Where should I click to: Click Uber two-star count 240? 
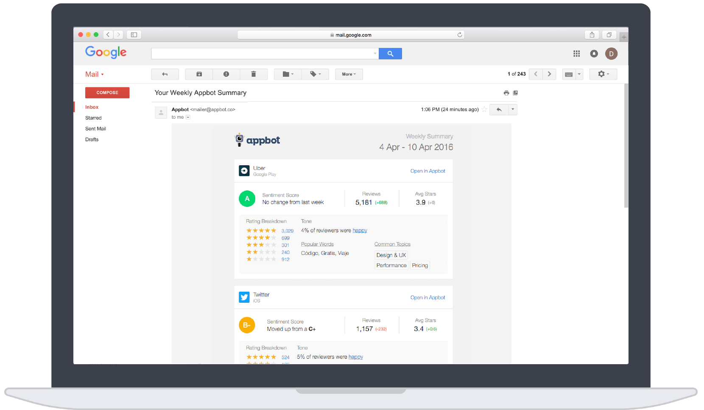click(x=285, y=252)
